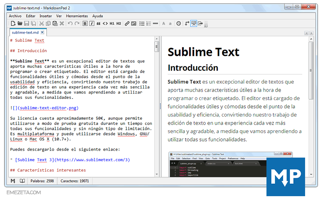The height and width of the screenshot is (201, 322).
Task: Apply bold formatting with the B icon
Action: coord(85,24)
